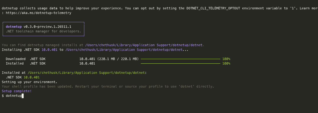Click the terminal cursor block
Screen dimensions: 318x113
click(x=23, y=96)
